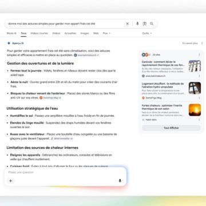This screenshot has width=206, height=206.
Task: Open the citation chip after the ventilateur tip
Action: click(62, 138)
